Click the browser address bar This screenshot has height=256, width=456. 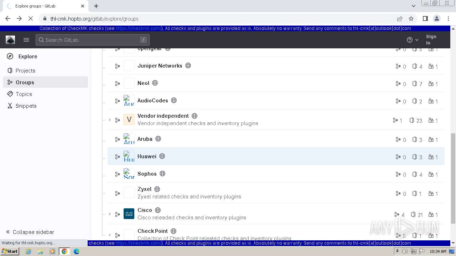click(x=221, y=18)
